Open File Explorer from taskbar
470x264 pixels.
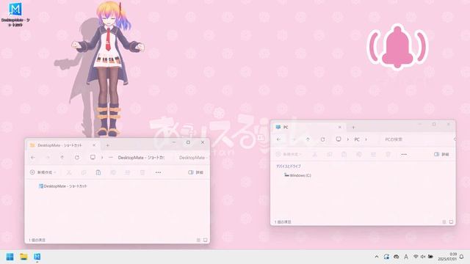tap(23, 257)
